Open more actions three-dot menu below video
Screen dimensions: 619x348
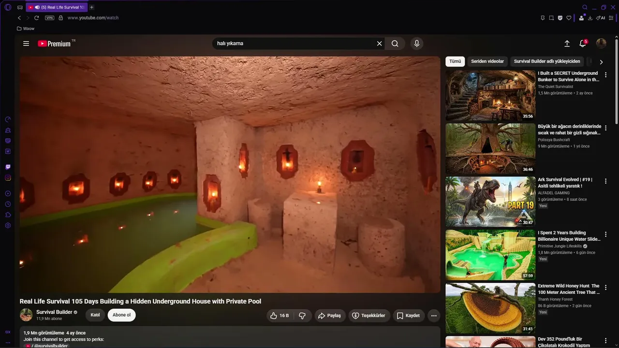click(434, 316)
